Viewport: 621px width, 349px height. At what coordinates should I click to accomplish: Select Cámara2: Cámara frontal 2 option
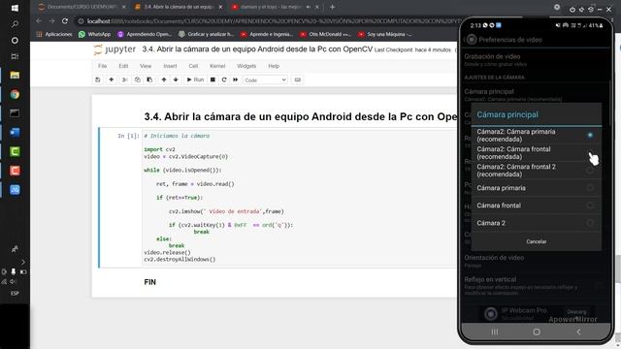point(537,171)
